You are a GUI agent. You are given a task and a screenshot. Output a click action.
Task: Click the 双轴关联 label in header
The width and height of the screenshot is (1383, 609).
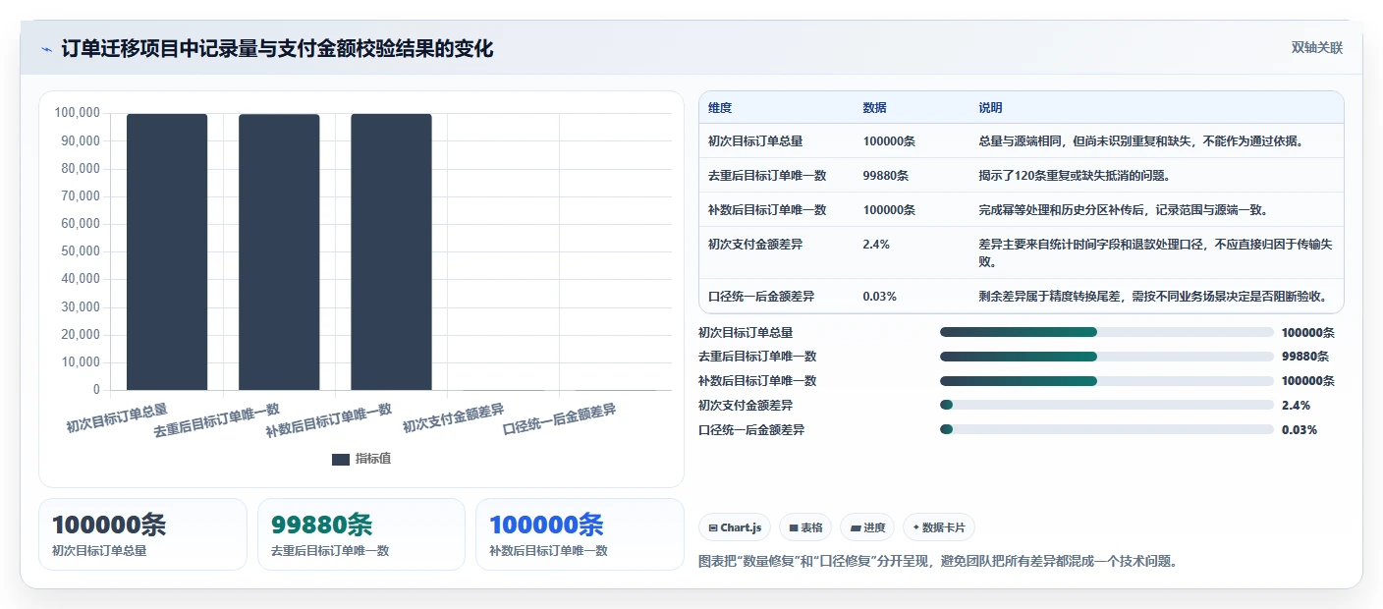click(1316, 47)
